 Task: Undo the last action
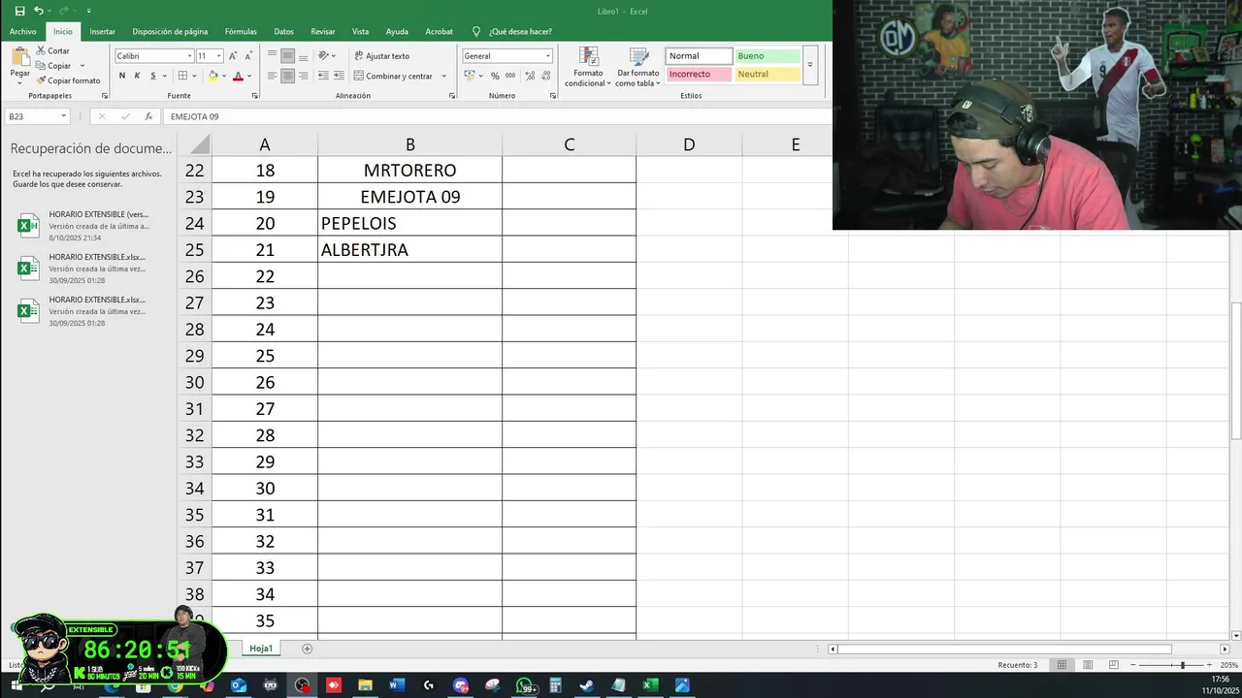pos(38,11)
